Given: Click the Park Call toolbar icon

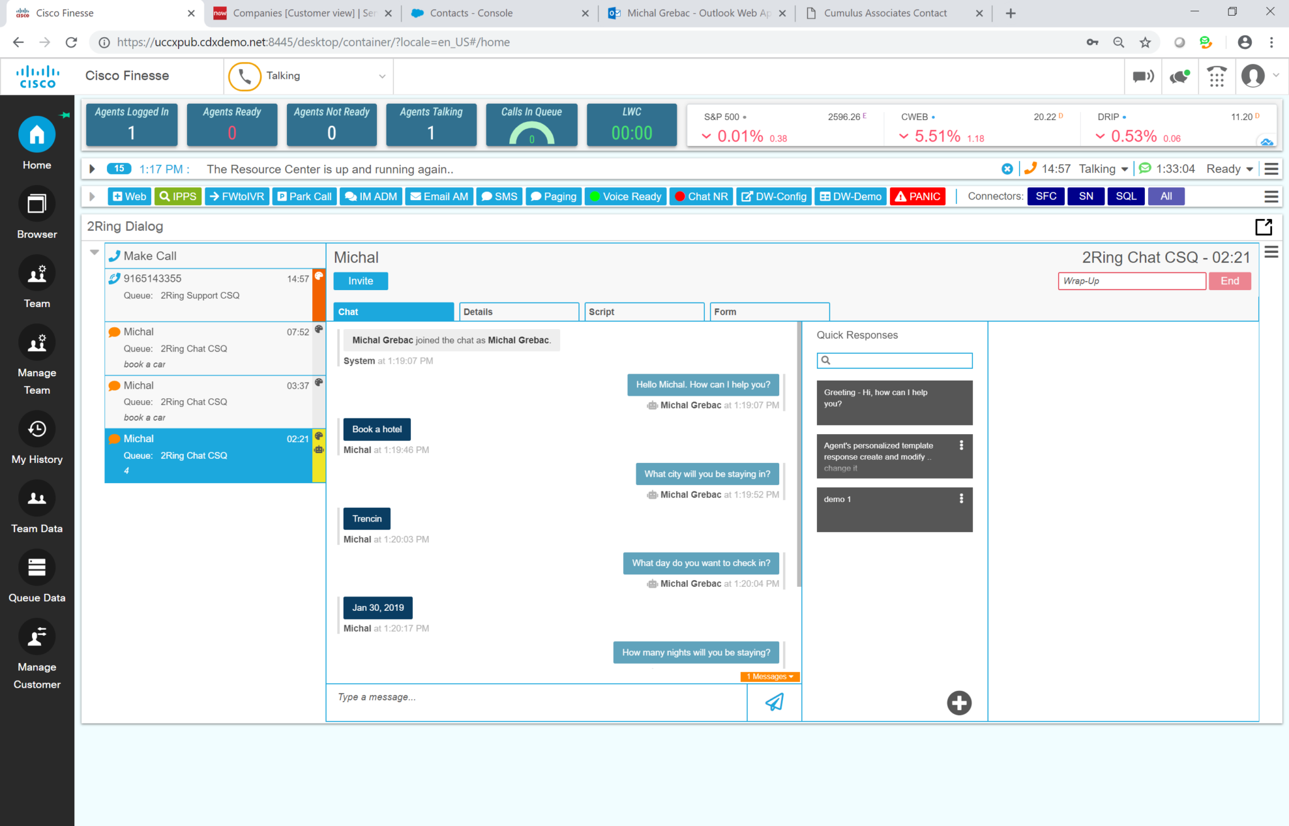Looking at the screenshot, I should tap(304, 196).
